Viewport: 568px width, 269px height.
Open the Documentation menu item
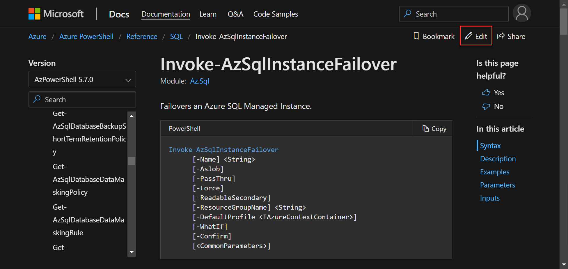(166, 14)
